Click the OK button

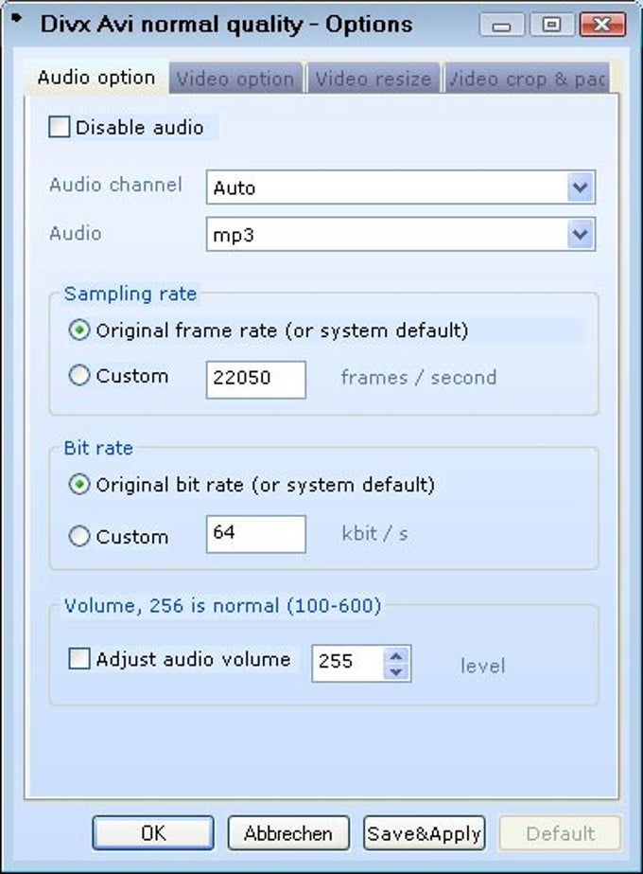pyautogui.click(x=153, y=833)
